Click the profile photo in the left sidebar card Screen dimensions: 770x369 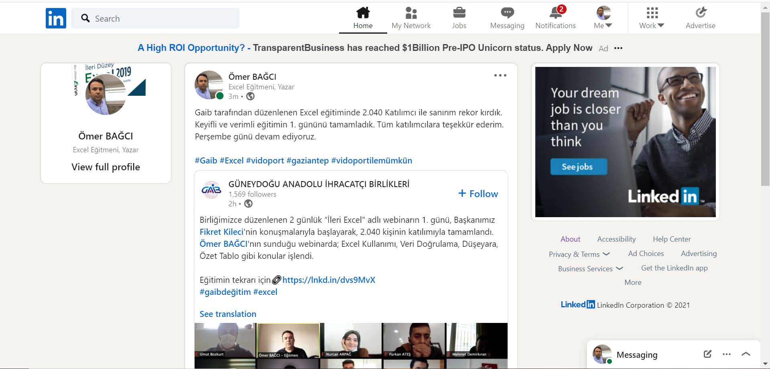click(106, 95)
